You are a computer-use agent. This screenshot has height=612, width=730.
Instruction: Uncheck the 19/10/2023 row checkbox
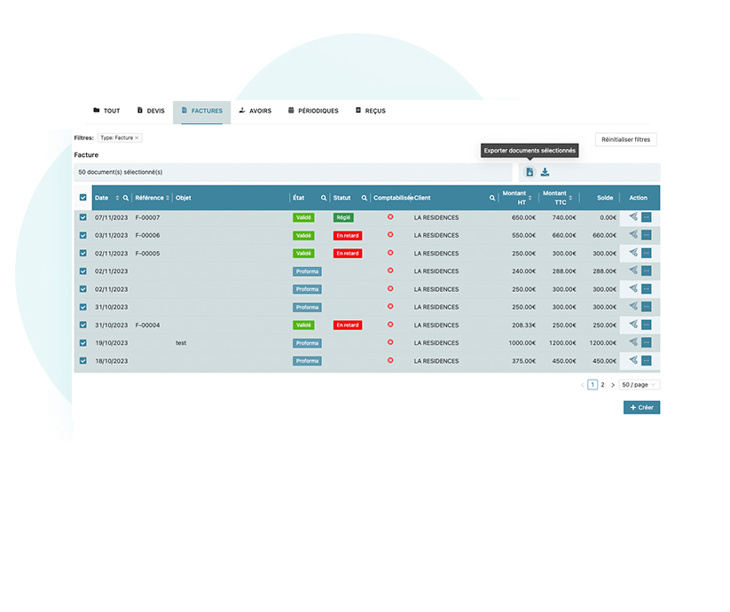tap(82, 343)
